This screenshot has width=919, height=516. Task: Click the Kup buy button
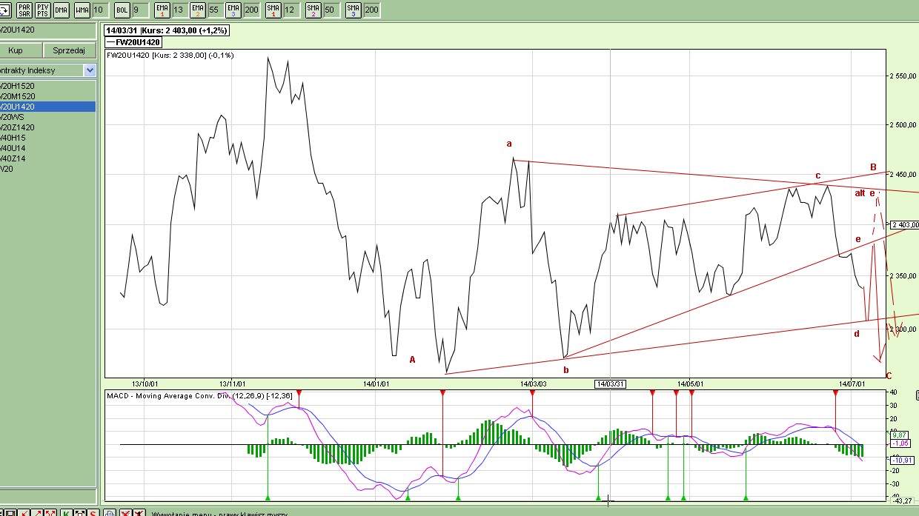[x=21, y=50]
